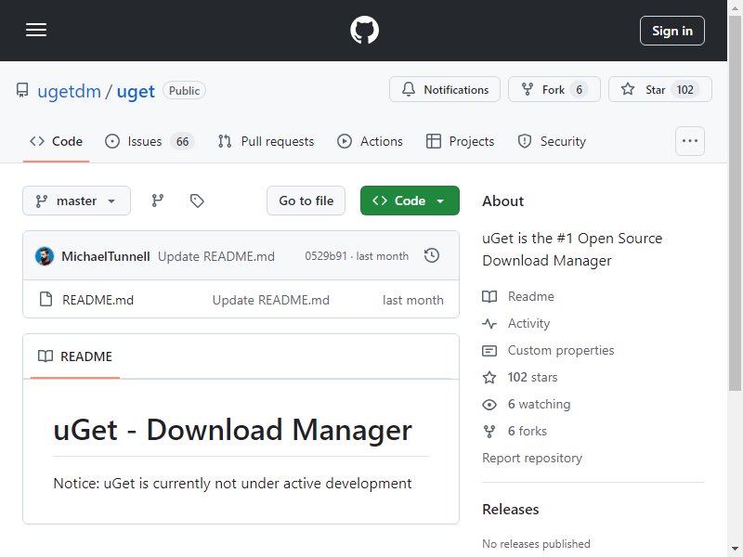Click the Public visibility label
The height and width of the screenshot is (557, 743).
pos(184,90)
